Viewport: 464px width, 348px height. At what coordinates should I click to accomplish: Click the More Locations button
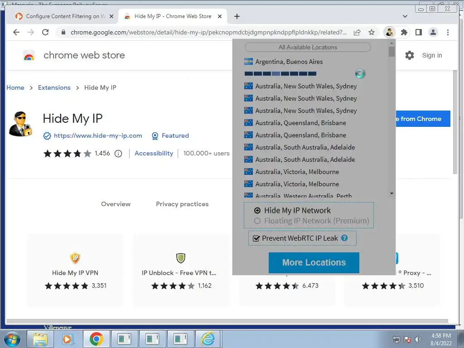(x=314, y=262)
